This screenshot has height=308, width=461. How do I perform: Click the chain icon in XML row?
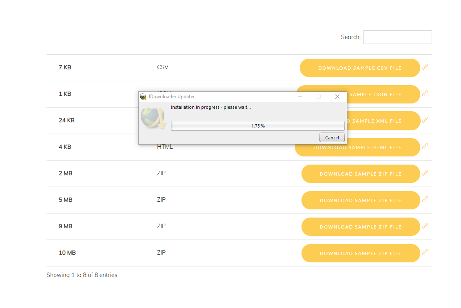coord(425,120)
